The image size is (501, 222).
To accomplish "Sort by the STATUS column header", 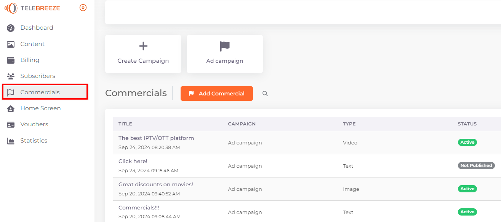I will click(x=467, y=124).
